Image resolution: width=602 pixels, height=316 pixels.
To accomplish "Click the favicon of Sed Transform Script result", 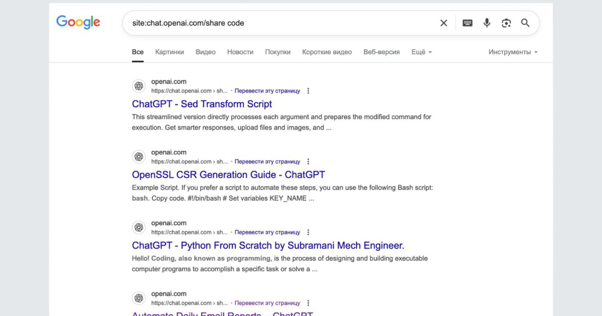I will (139, 86).
